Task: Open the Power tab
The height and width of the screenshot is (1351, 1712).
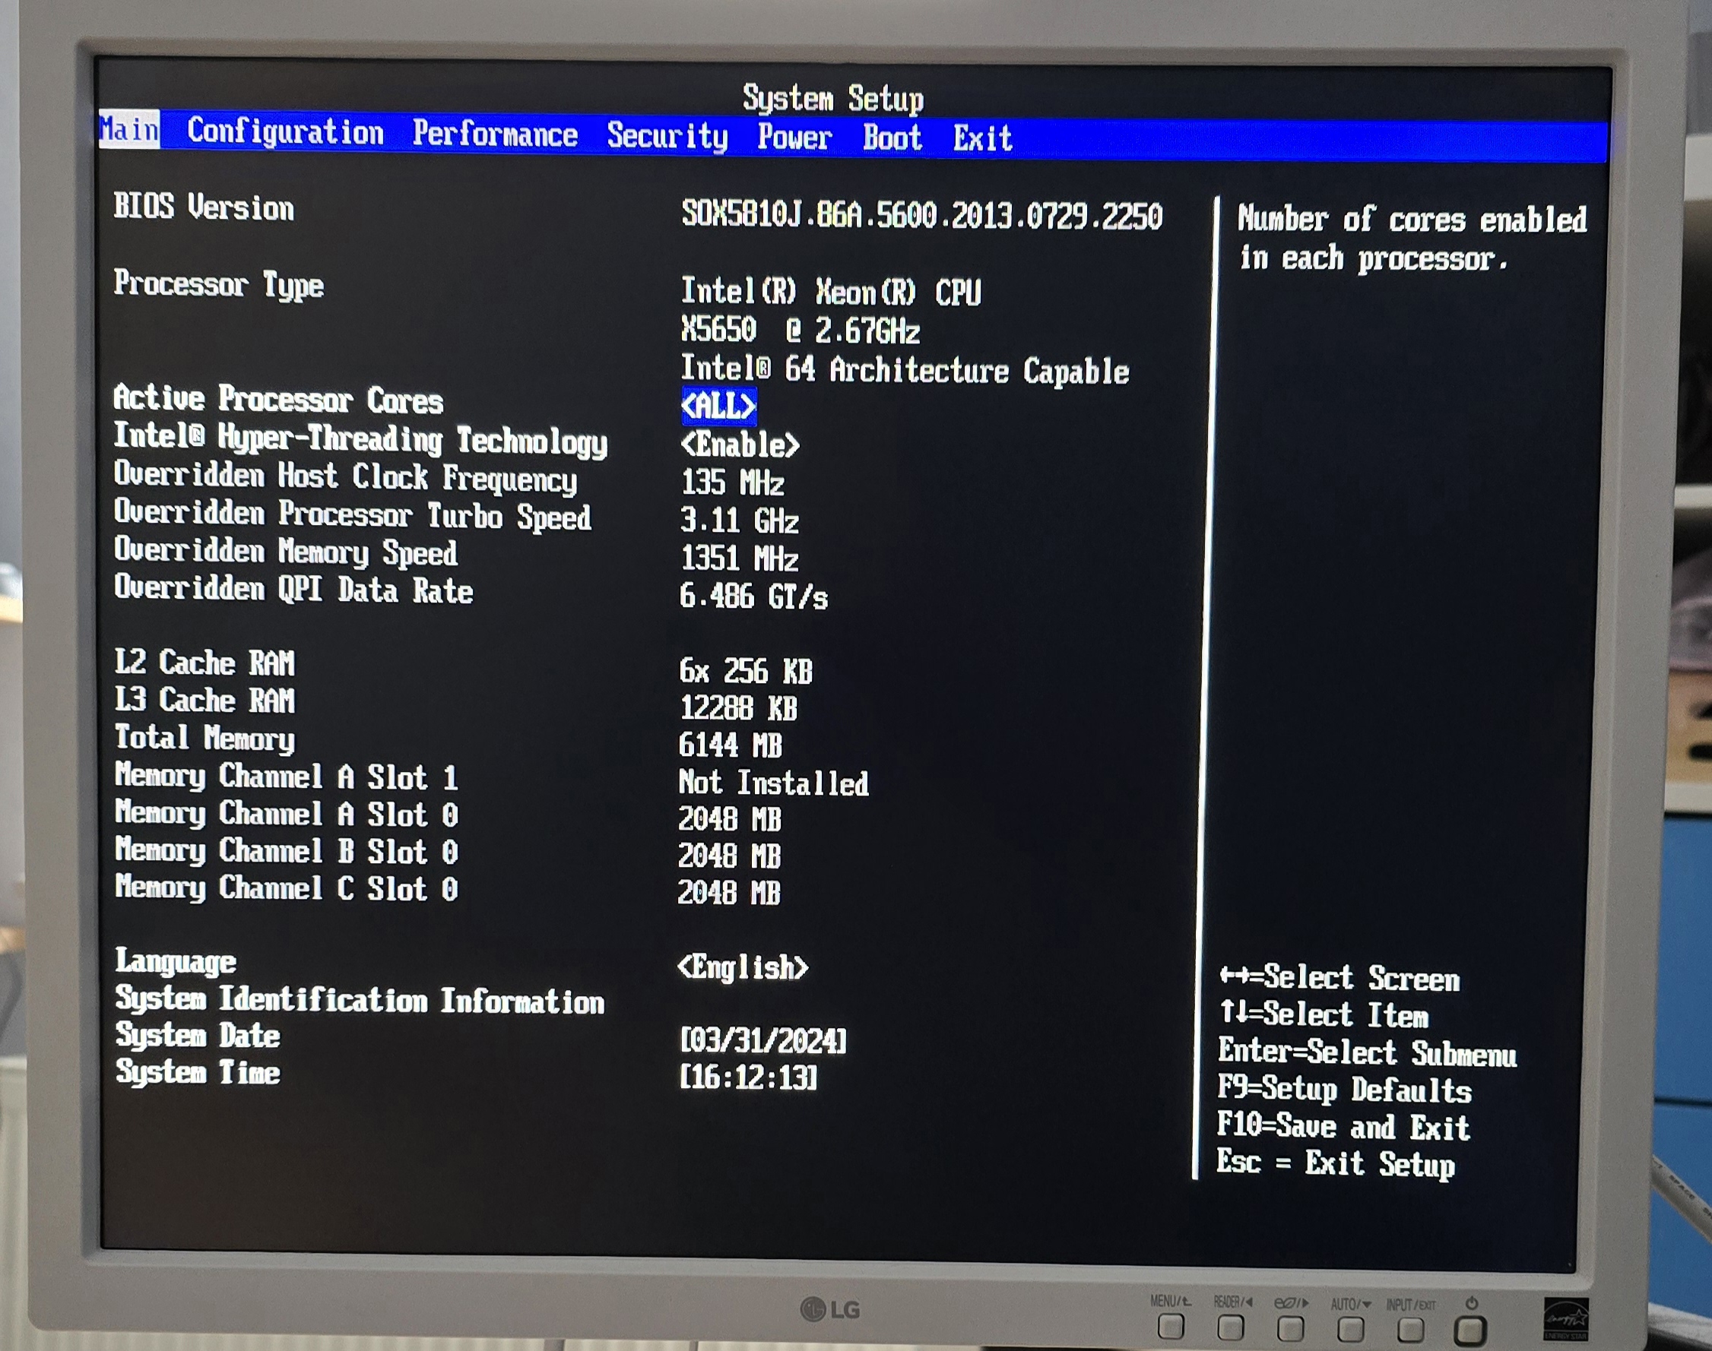Action: (x=794, y=138)
